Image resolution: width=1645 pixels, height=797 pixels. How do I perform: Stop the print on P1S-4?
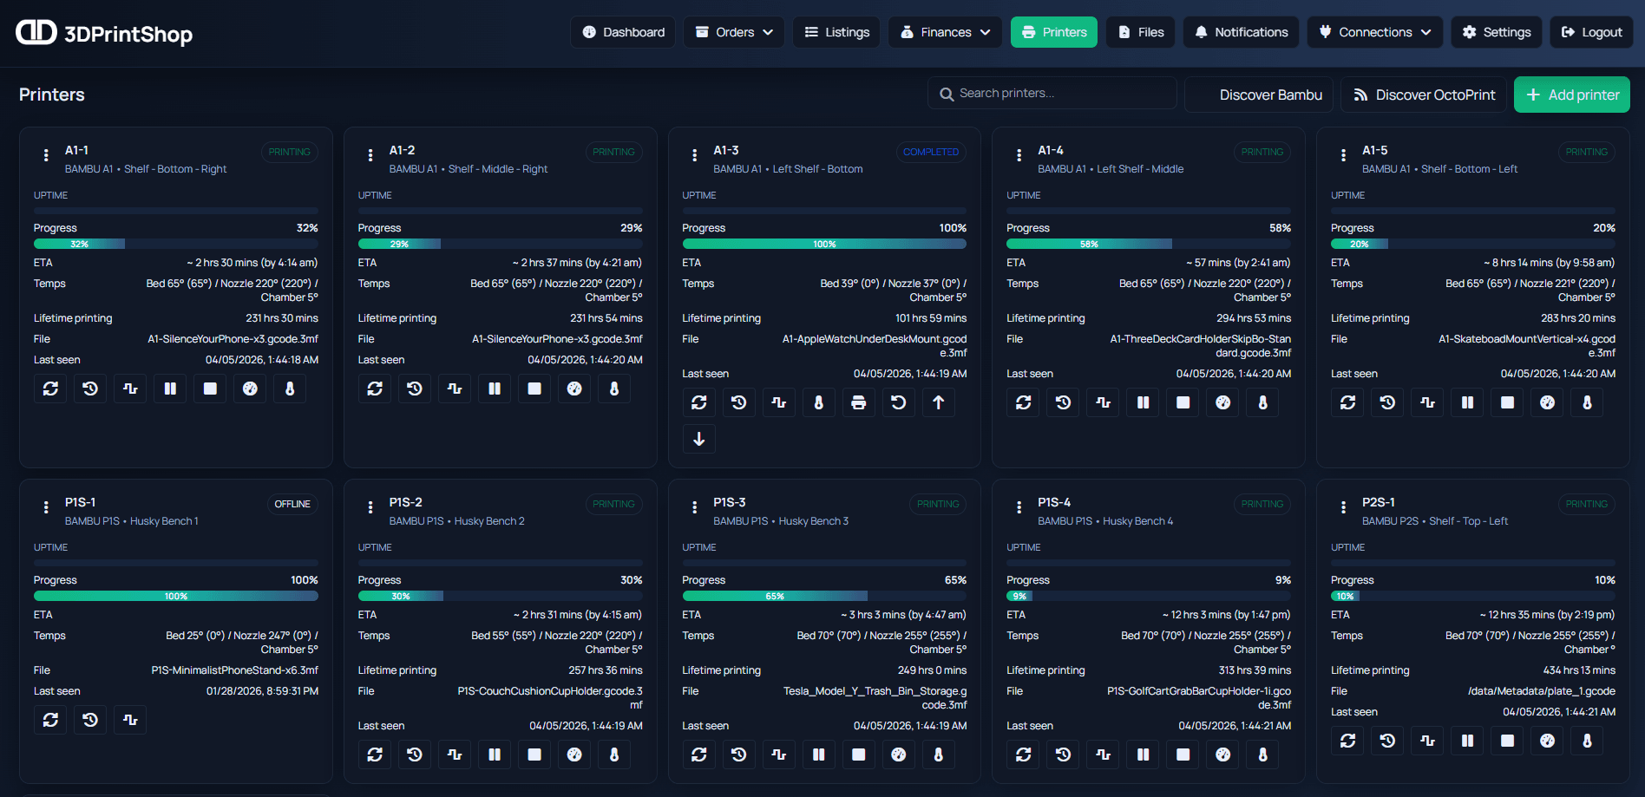(1183, 755)
